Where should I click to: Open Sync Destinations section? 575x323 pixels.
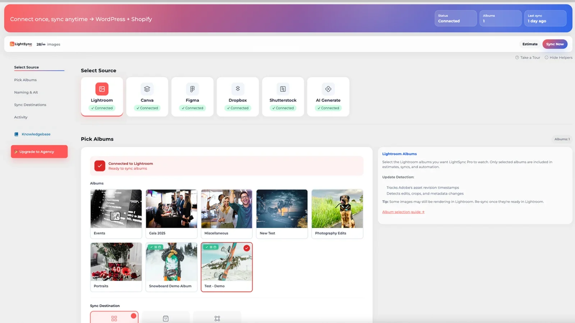click(30, 105)
